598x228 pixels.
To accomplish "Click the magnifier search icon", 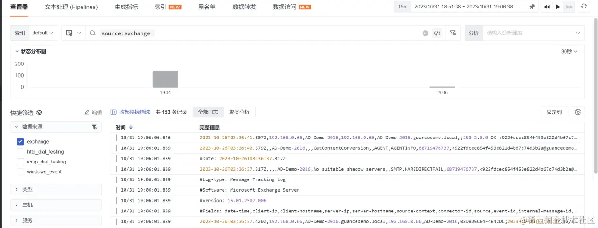I will 92,33.
